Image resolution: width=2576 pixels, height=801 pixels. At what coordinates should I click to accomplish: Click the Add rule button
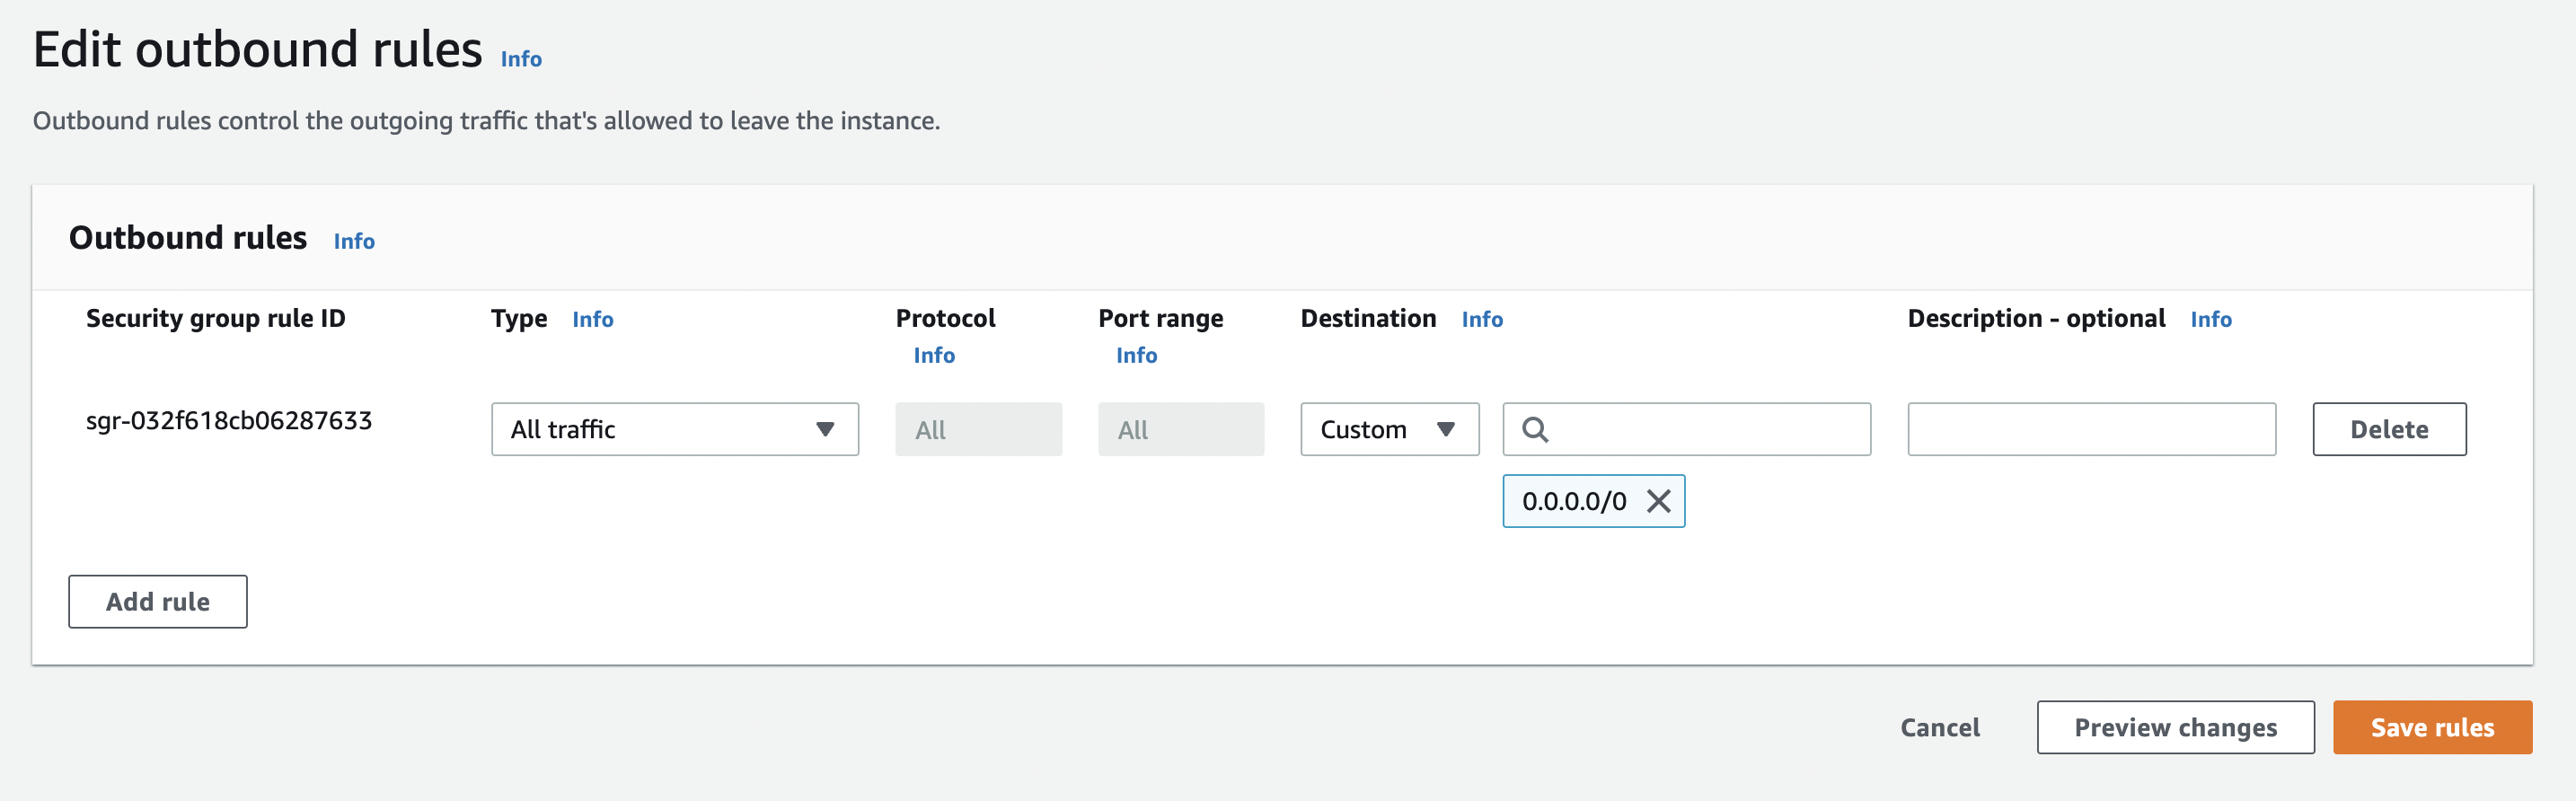[x=158, y=602]
